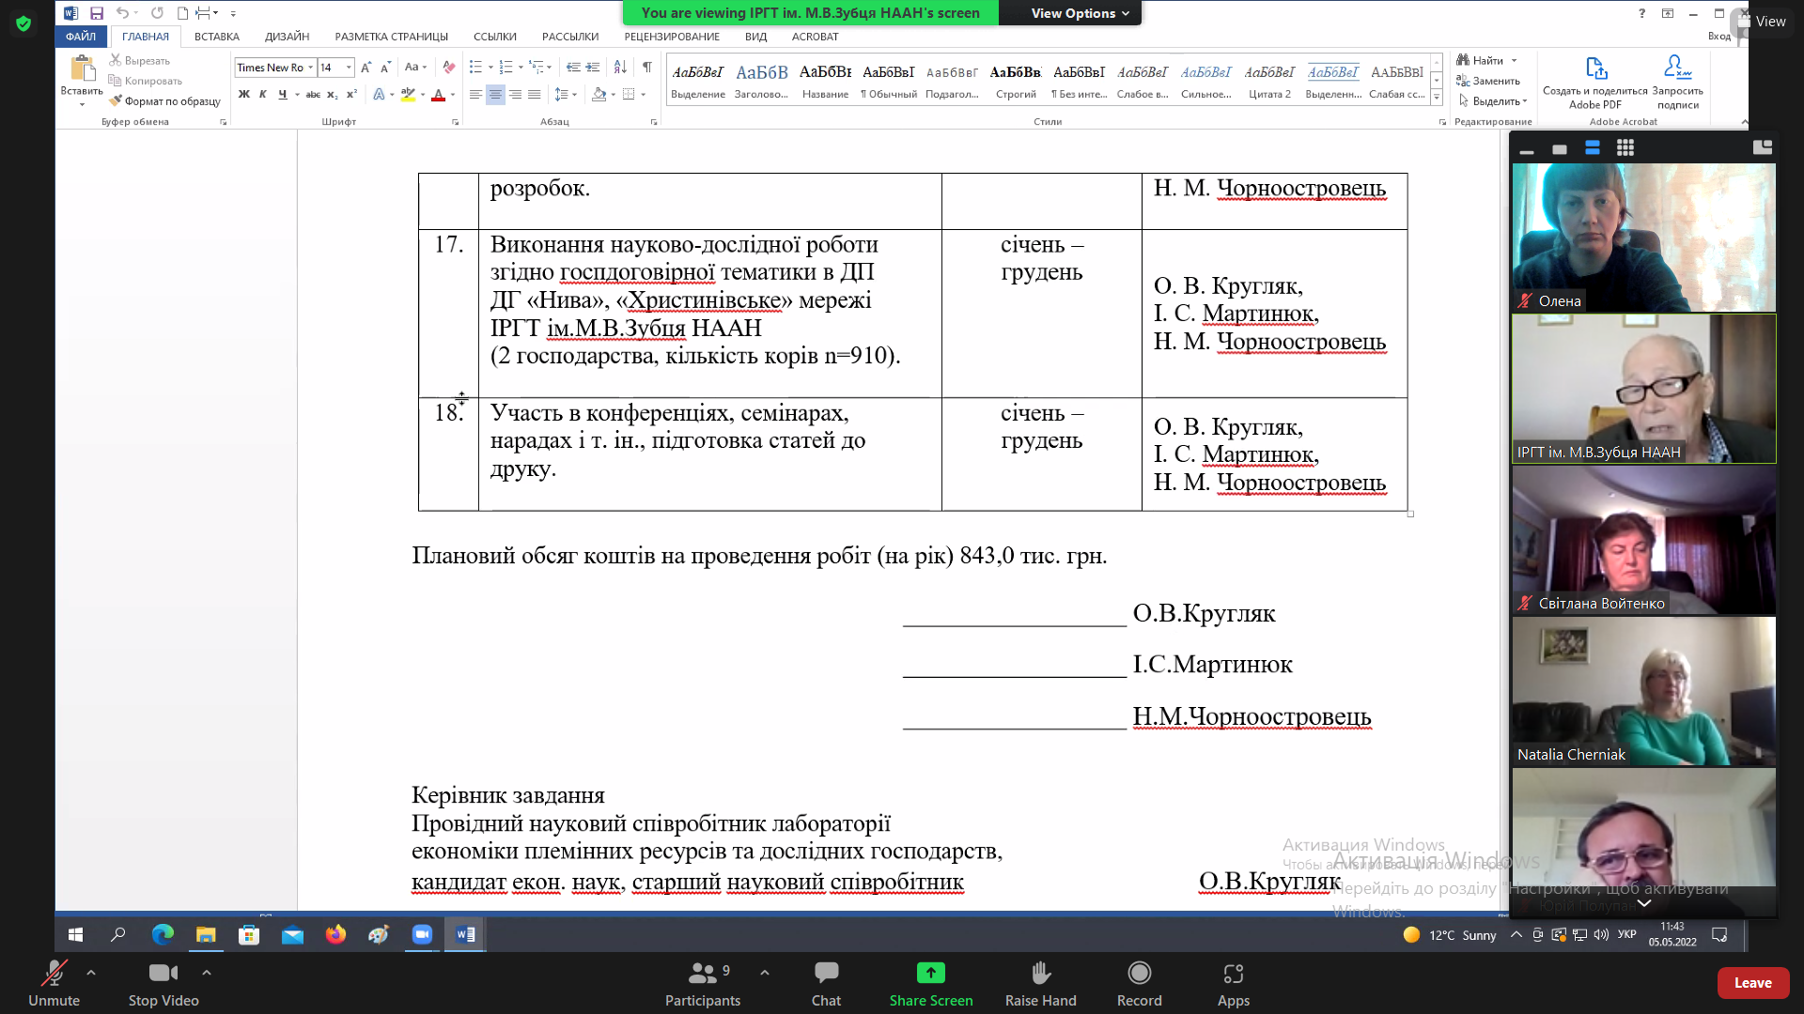
Task: Click the increase indent icon
Action: point(593,68)
